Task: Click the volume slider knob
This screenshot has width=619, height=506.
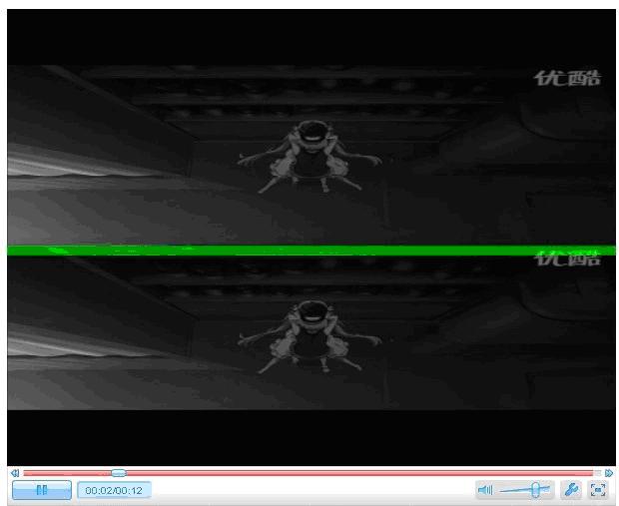Action: (537, 489)
